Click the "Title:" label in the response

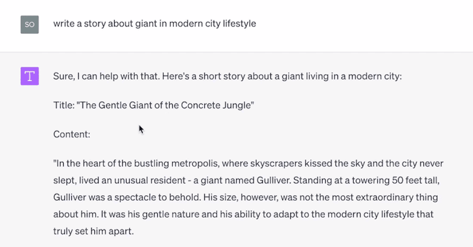64,105
